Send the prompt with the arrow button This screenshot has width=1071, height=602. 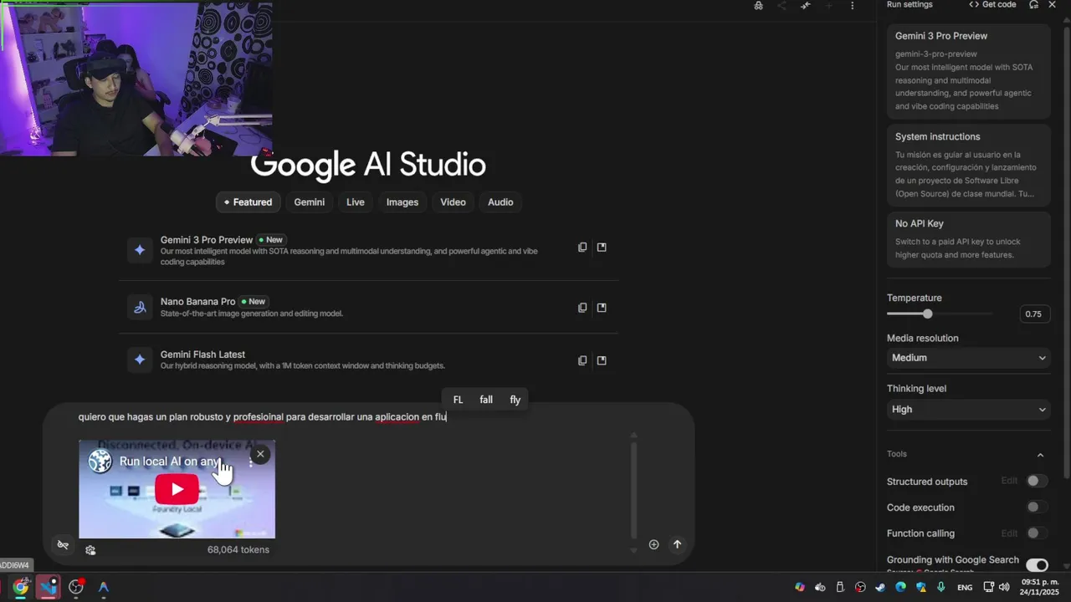click(677, 544)
